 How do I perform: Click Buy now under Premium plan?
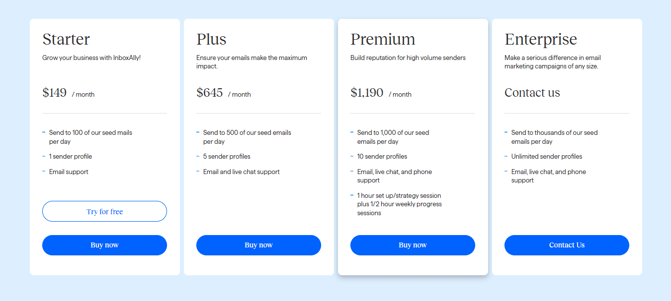tap(413, 245)
